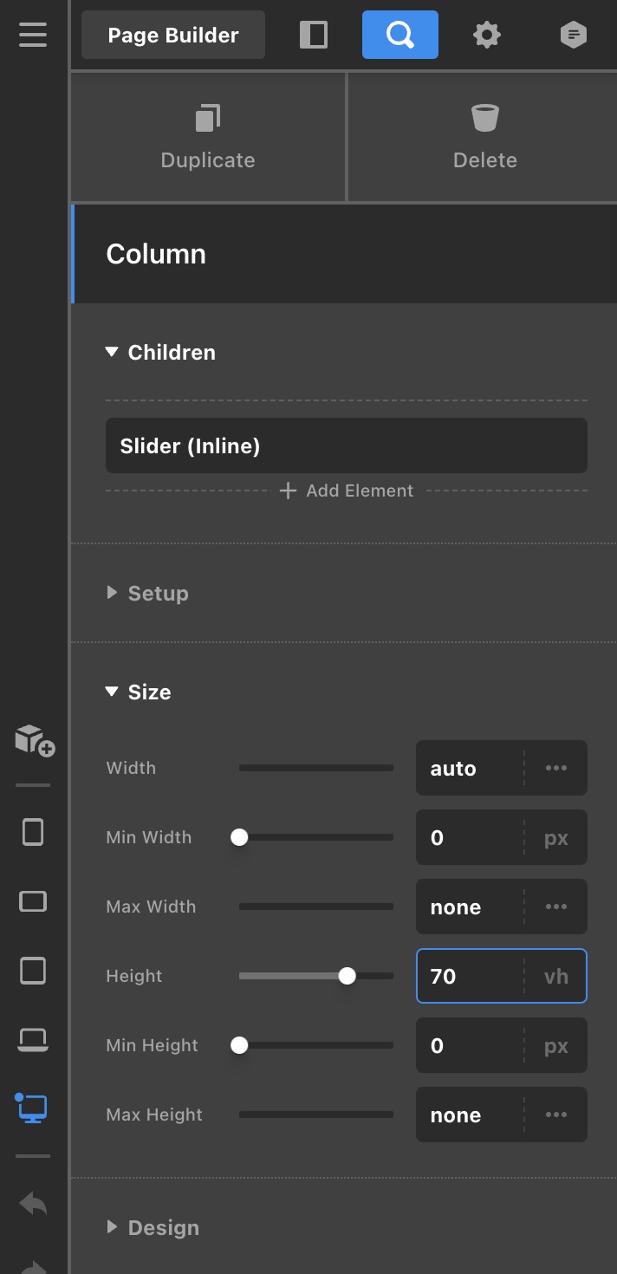Image resolution: width=617 pixels, height=1274 pixels.
Task: Switch to the laptop viewport icon
Action: tap(33, 1038)
